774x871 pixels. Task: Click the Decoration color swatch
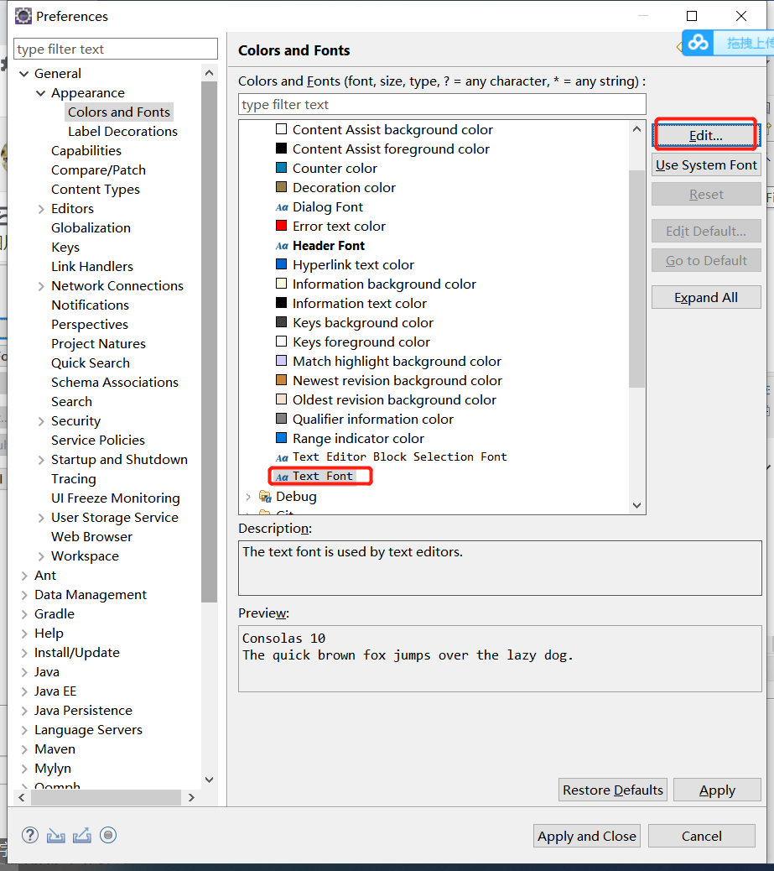point(282,187)
